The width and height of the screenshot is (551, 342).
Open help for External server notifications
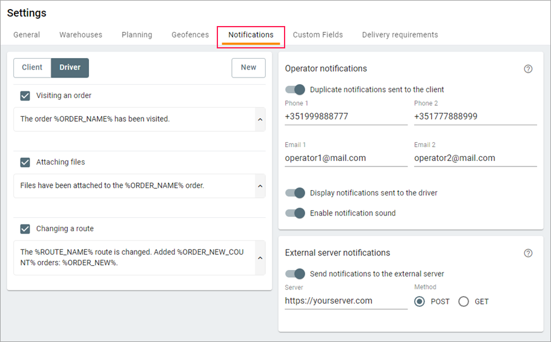pyautogui.click(x=528, y=253)
